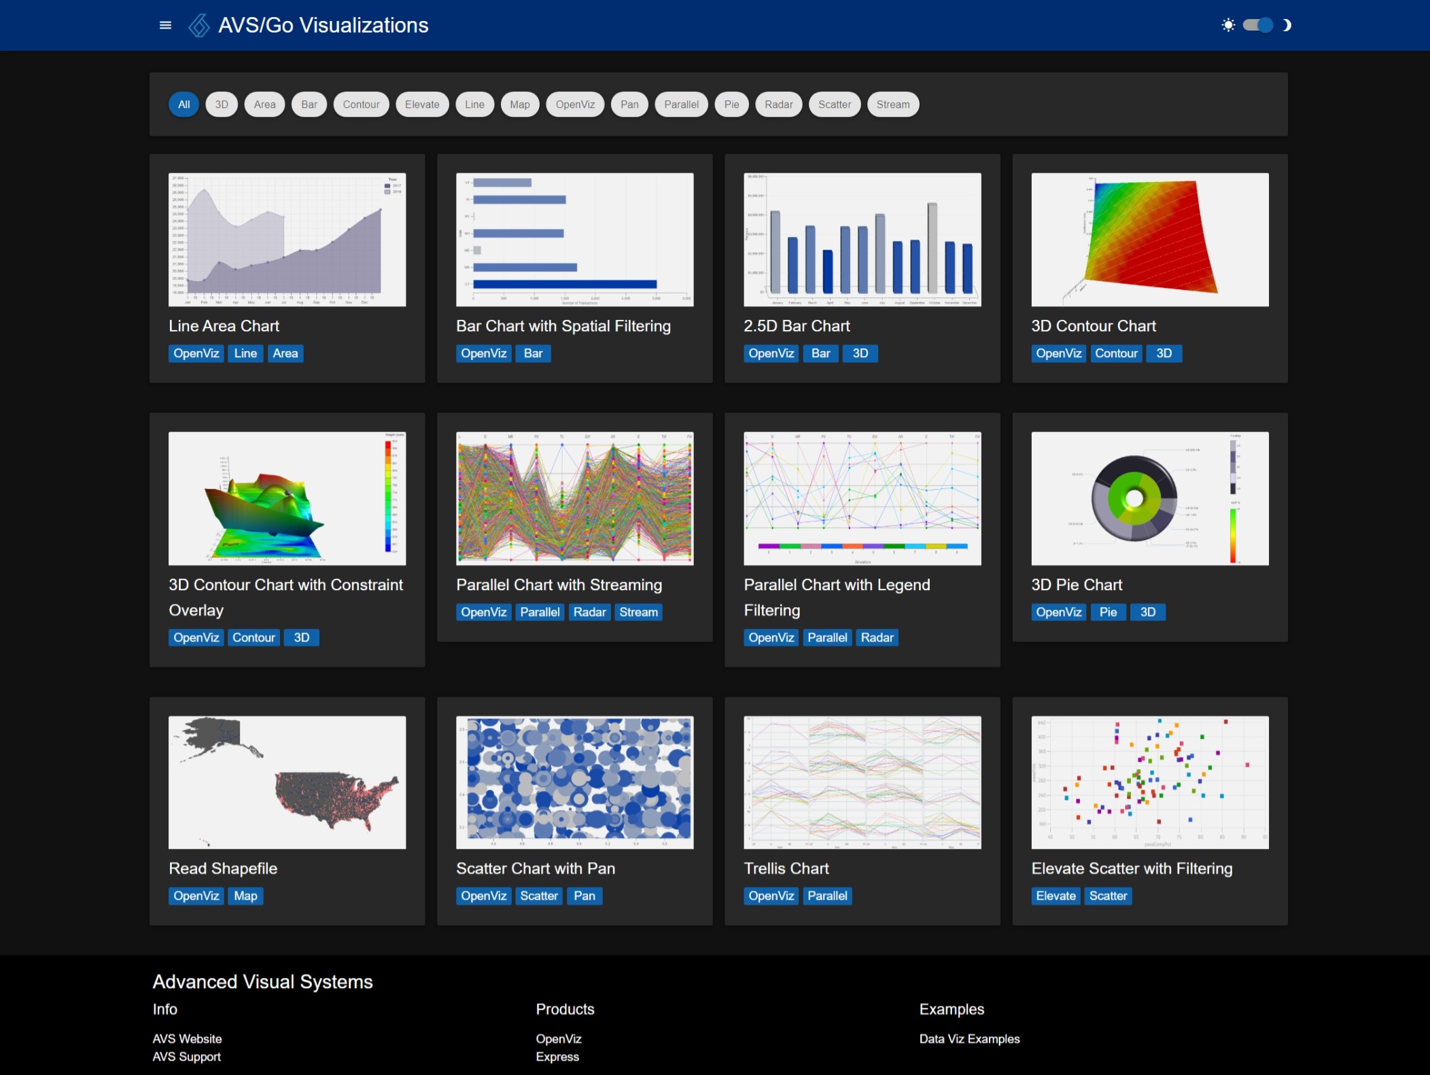The image size is (1430, 1075).
Task: Select the Pan filter chip
Action: coord(629,105)
